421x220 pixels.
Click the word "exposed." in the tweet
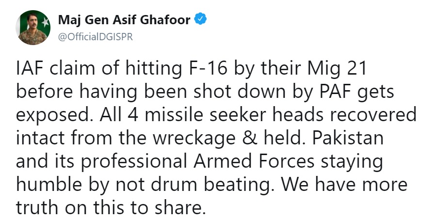pos(56,115)
